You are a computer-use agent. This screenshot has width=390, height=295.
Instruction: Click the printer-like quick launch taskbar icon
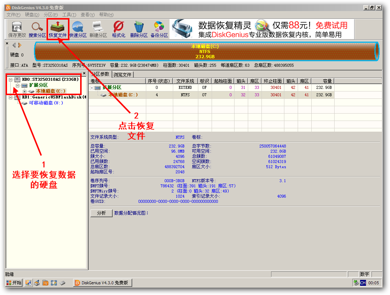tap(37, 282)
